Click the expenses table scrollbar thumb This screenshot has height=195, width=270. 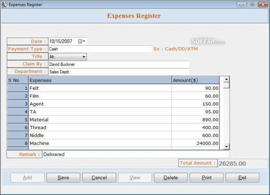(226, 85)
